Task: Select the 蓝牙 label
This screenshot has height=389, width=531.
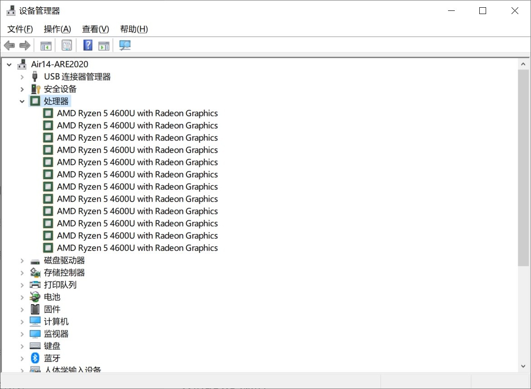Action: tap(52, 358)
